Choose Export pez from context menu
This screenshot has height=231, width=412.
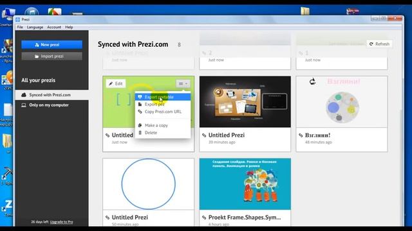point(163,104)
